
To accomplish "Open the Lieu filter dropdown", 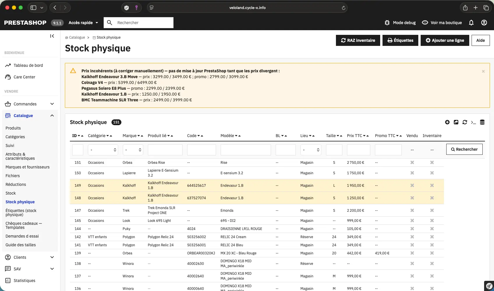I will tap(311, 150).
